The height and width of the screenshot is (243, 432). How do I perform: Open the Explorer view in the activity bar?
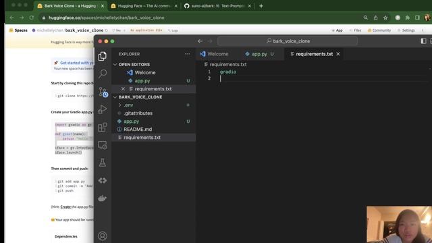103,56
